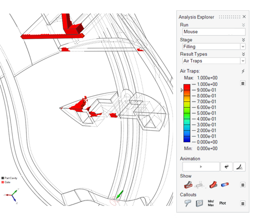Click the first red part icon under Show
254x223 pixels.
click(x=188, y=185)
